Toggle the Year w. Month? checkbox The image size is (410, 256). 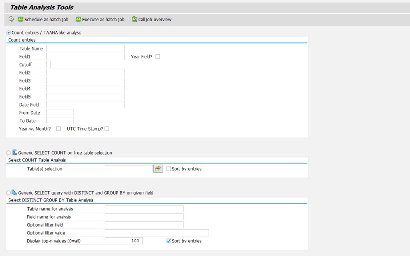58,129
